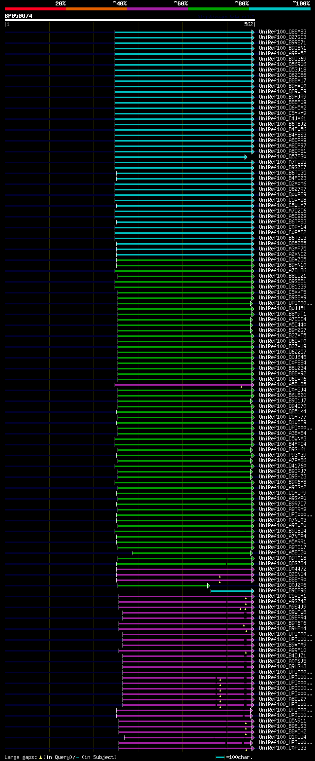Click the short cyan bar for Q5ZFS0
This screenshot has width=315, height=761.
[181, 157]
